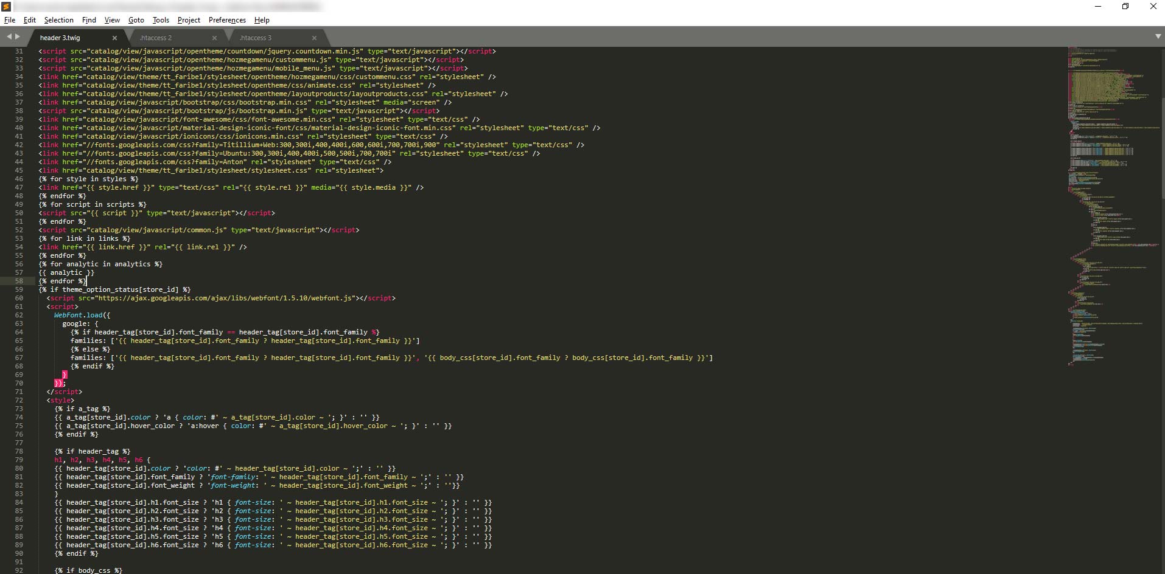The height and width of the screenshot is (574, 1165).
Task: Click the webfont.js googleapis script line
Action: click(x=221, y=298)
